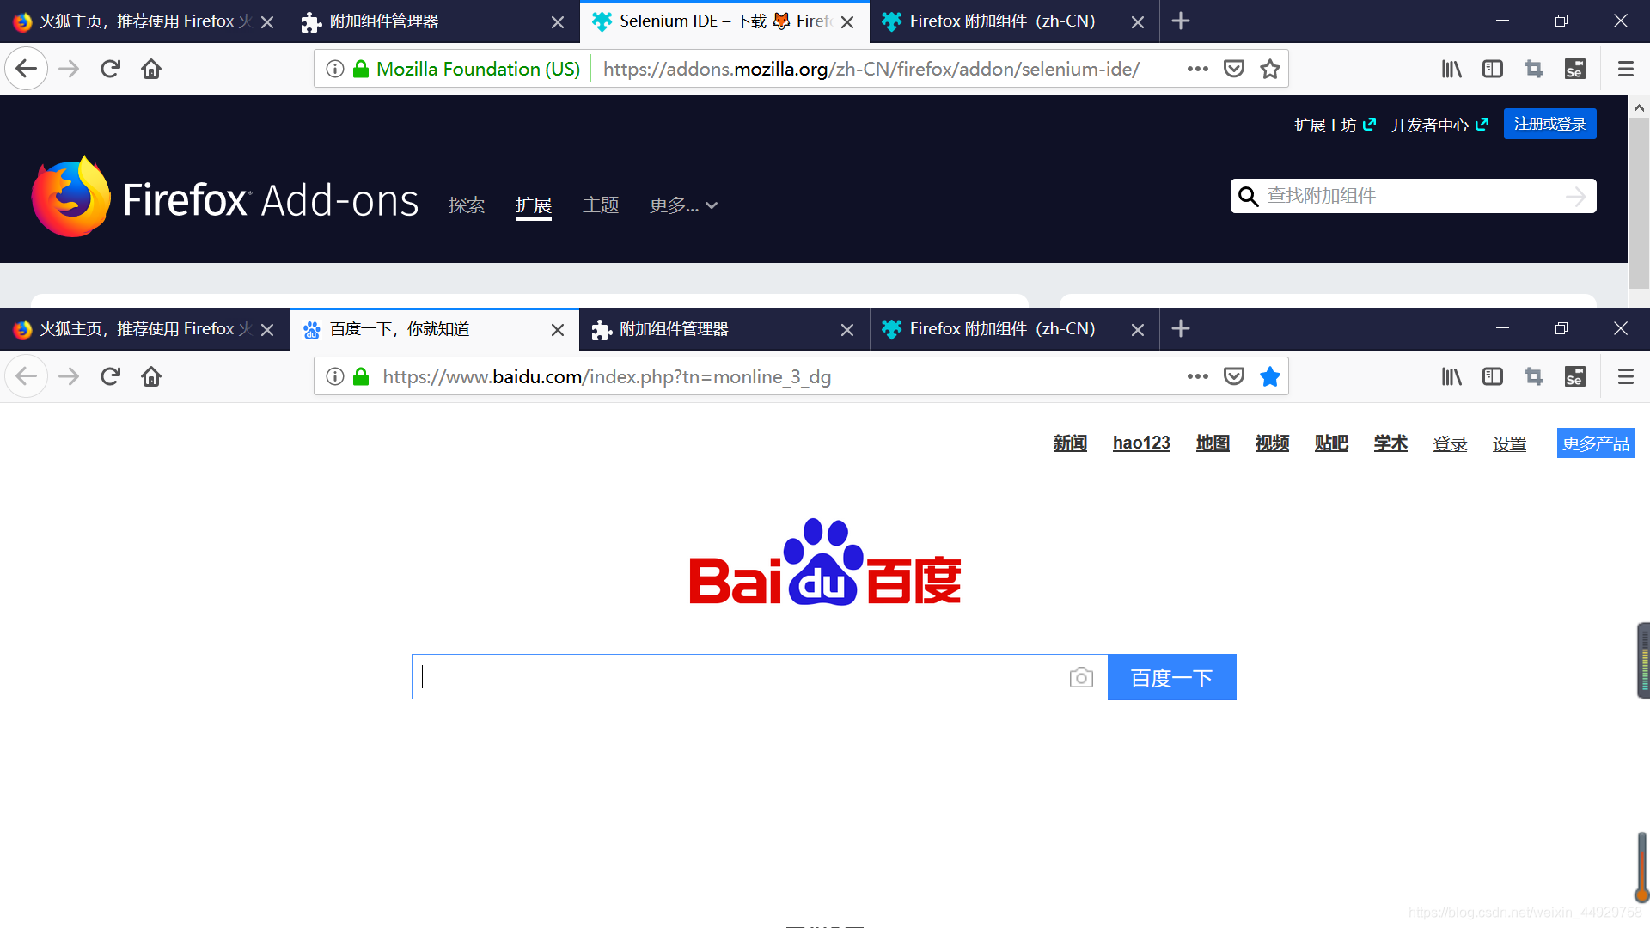Open the 视频 link on Baidu

point(1272,443)
